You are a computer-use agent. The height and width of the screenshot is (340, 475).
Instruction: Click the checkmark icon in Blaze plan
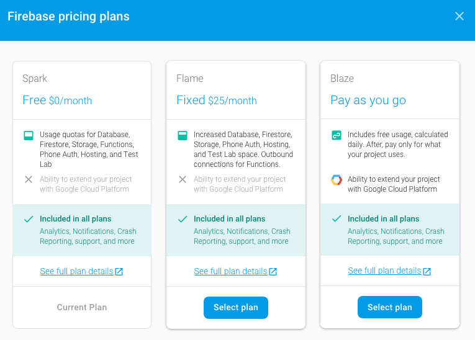336,219
